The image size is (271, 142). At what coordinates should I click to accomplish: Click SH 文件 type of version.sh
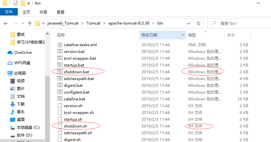pyautogui.click(x=195, y=106)
